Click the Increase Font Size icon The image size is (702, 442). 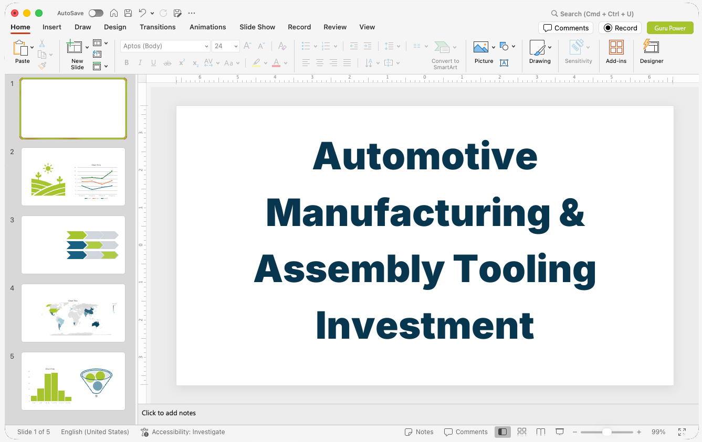click(x=247, y=46)
